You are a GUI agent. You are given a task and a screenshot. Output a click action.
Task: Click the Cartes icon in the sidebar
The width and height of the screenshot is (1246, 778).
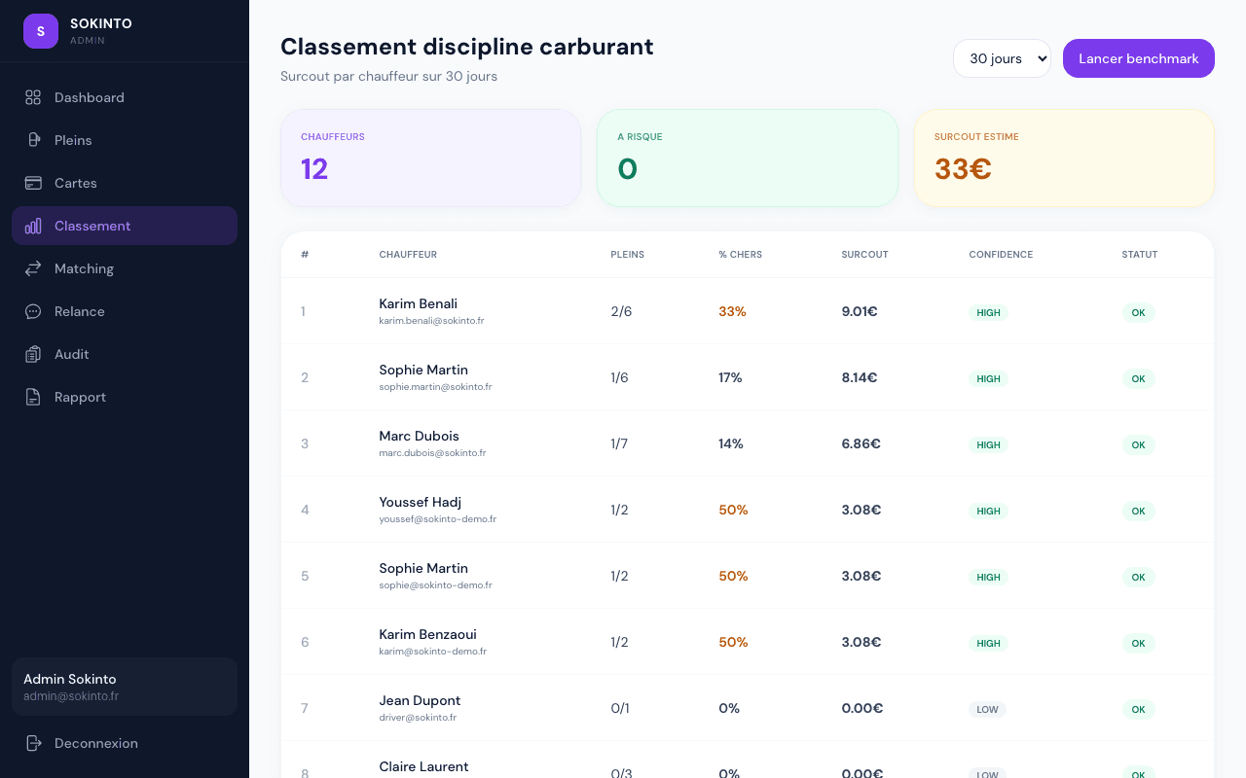pos(32,183)
